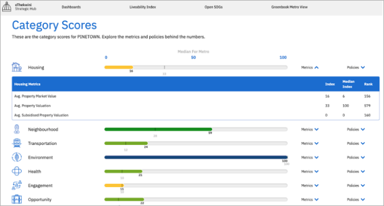This screenshot has height=206, width=384.
Task: Expand Metrics for Environment
Action: (x=310, y=157)
